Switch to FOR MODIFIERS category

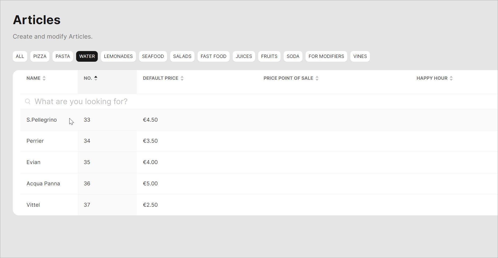pyautogui.click(x=326, y=56)
